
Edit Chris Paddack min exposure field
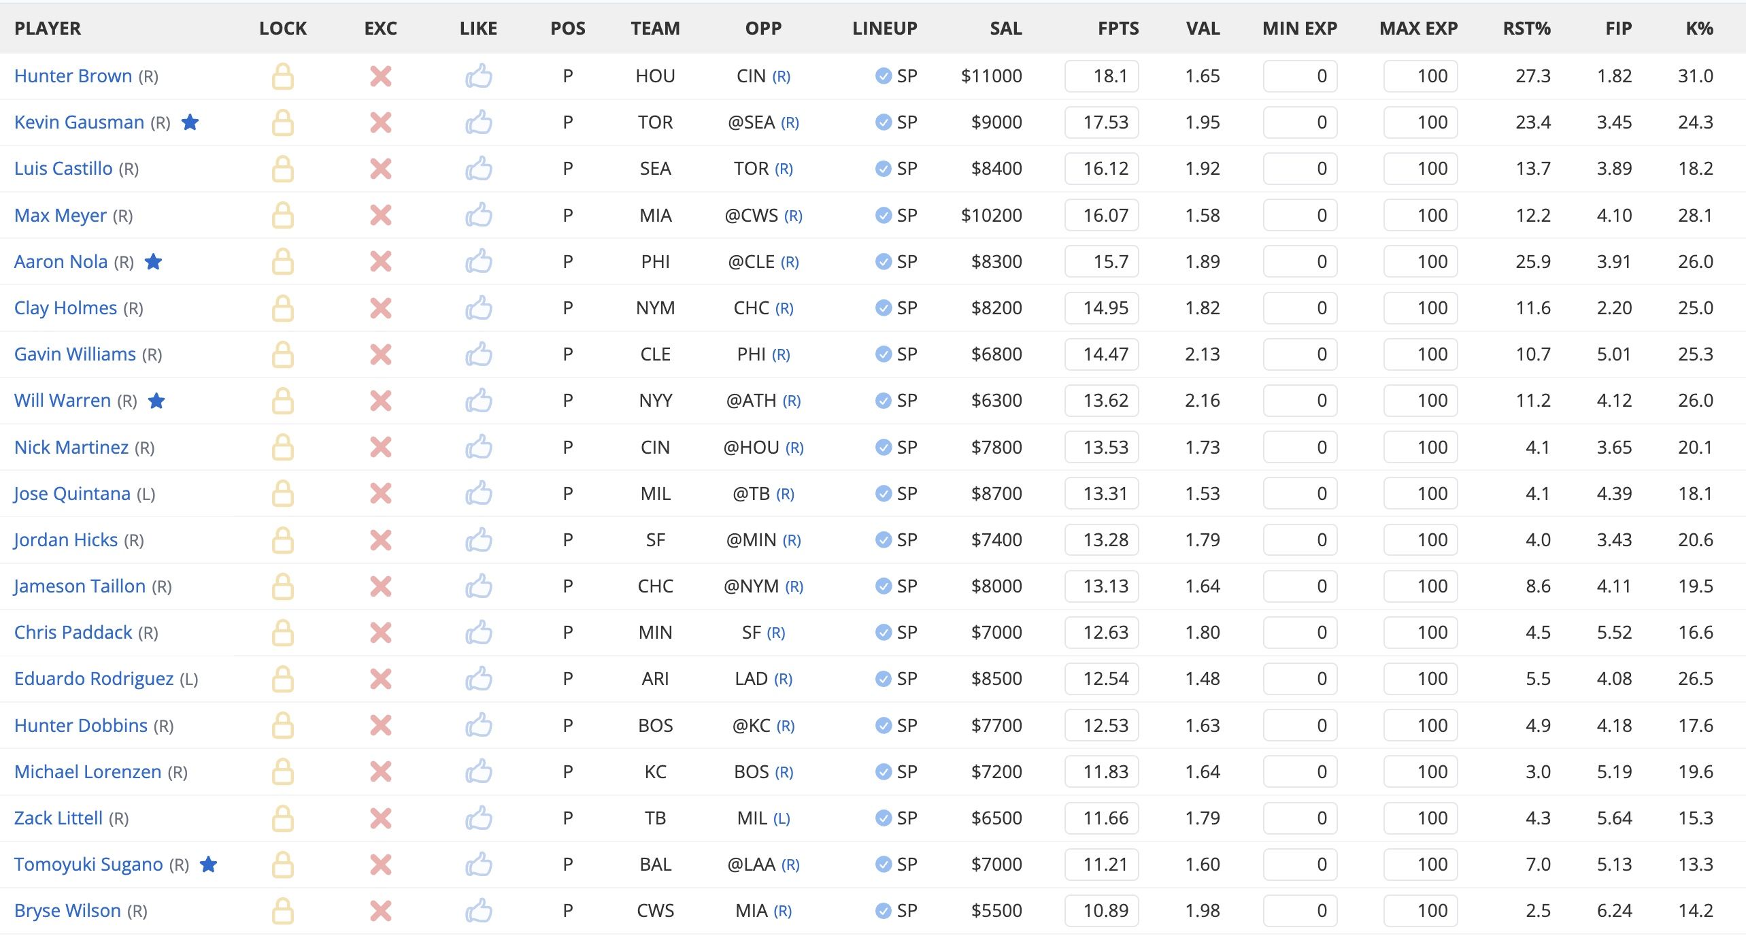click(1300, 633)
